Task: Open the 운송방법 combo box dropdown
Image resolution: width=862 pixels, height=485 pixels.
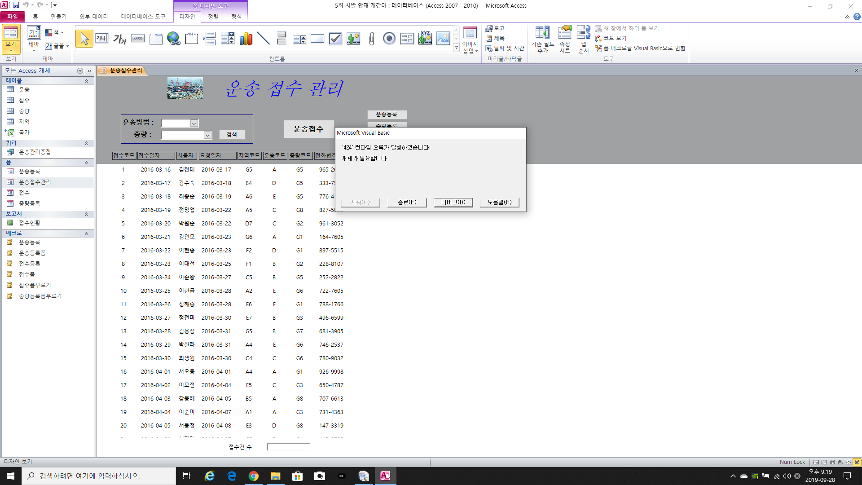Action: point(194,123)
